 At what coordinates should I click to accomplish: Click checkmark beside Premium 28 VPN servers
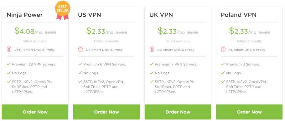click(x=9, y=64)
